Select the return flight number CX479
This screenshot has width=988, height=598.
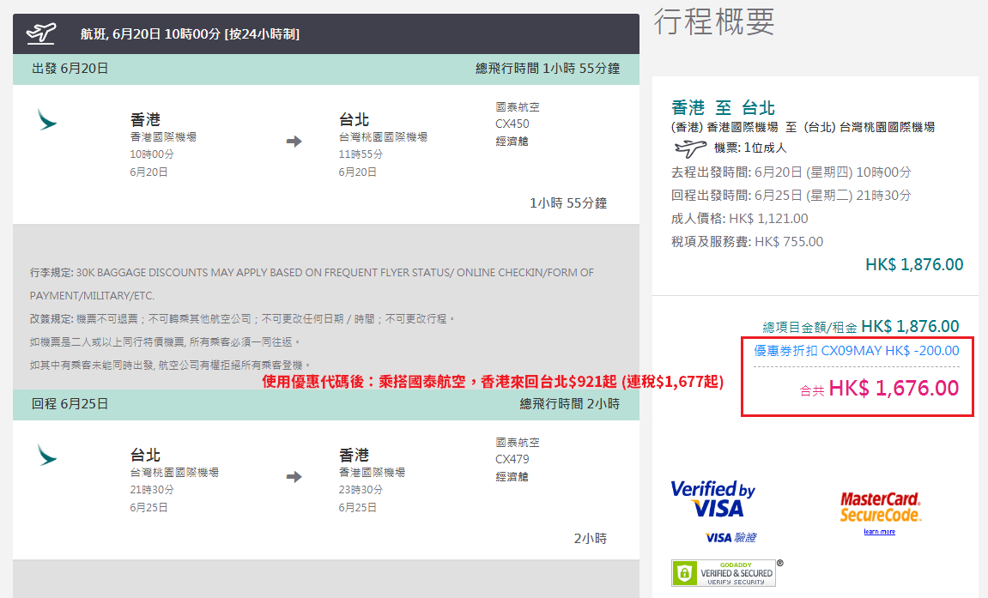[512, 460]
